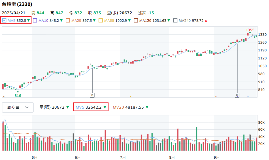Click the price change 漲跌 -15

(x=146, y=13)
